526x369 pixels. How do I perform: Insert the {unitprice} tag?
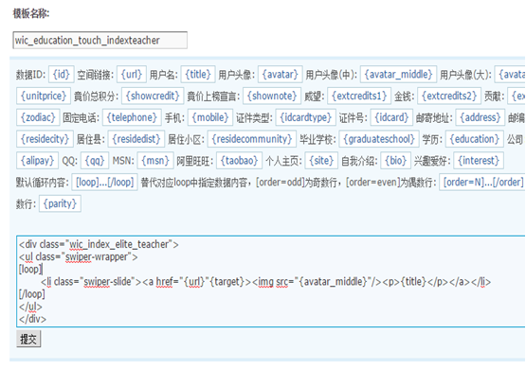point(44,96)
